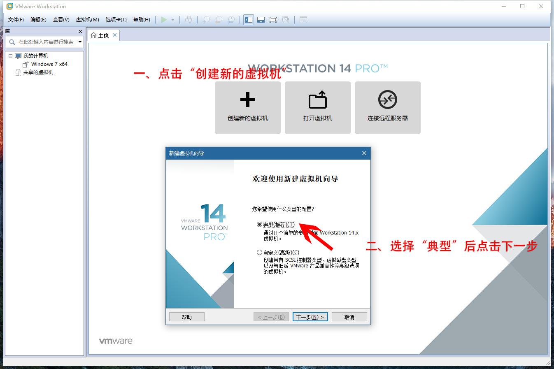Collapse the 我的计算机 tree node
The image size is (554, 369).
pos(11,56)
